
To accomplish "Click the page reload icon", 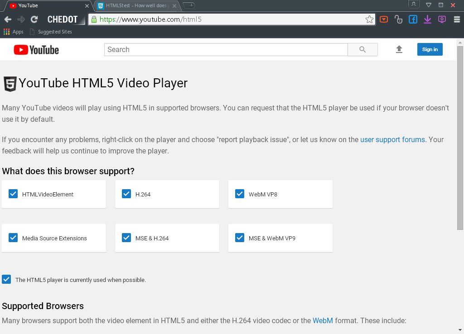I will pyautogui.click(x=34, y=19).
